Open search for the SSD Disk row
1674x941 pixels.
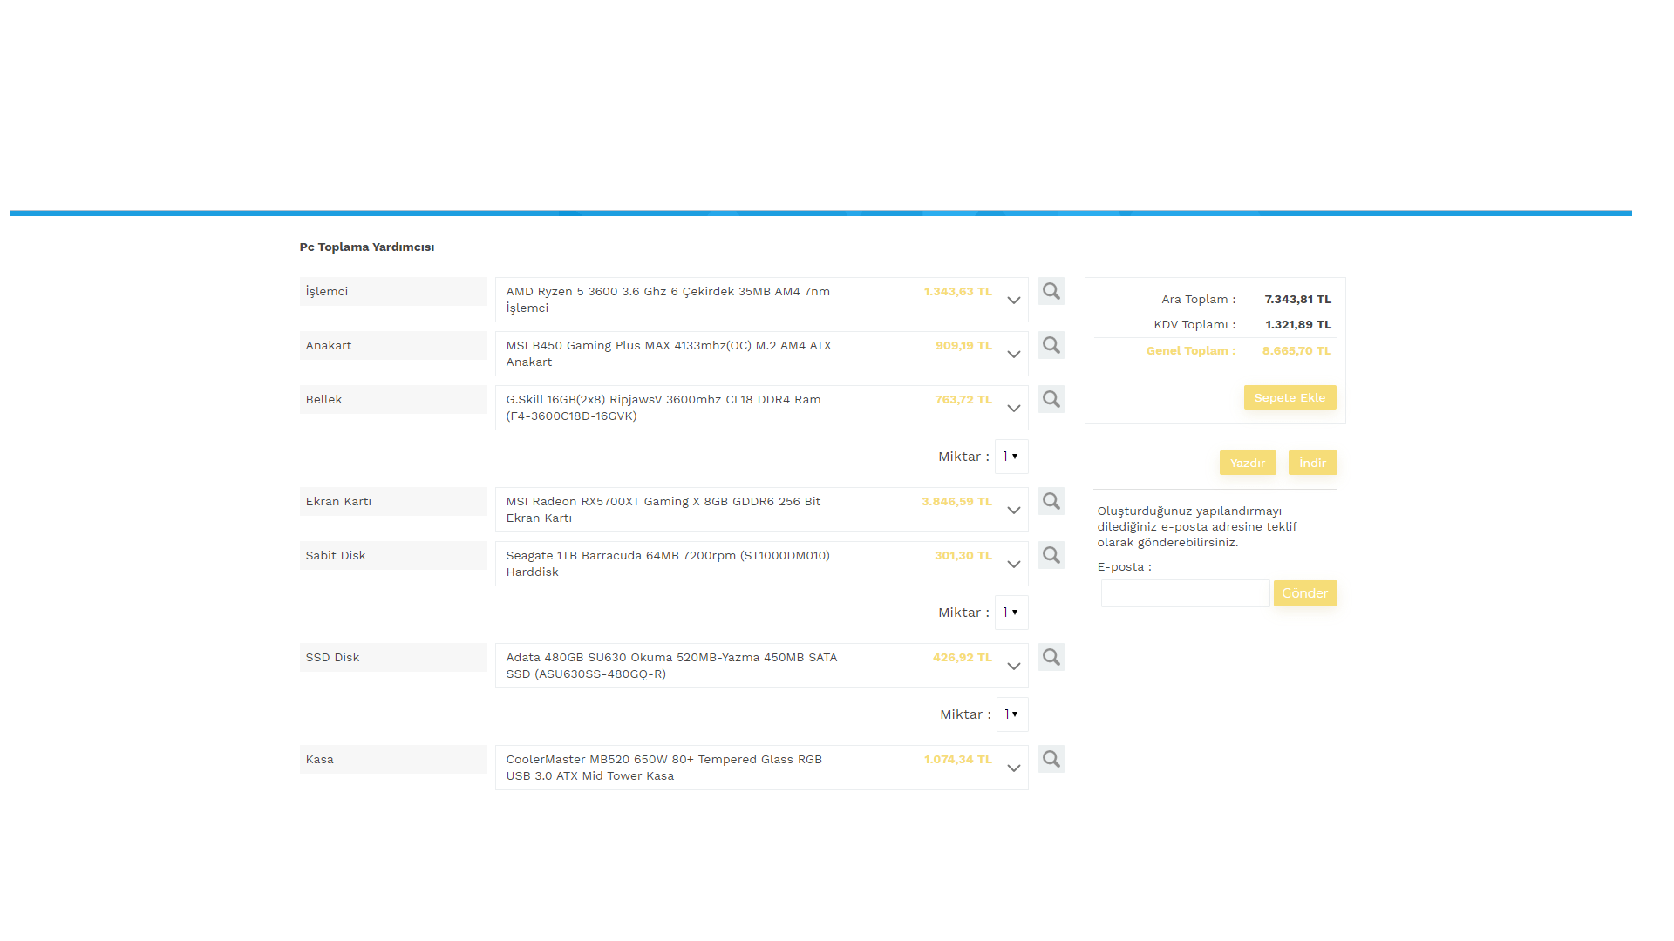[1051, 657]
